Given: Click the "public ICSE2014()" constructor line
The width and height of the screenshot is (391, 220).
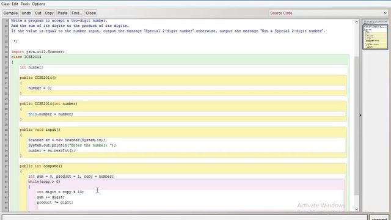Looking at the screenshot, I should tap(38, 78).
